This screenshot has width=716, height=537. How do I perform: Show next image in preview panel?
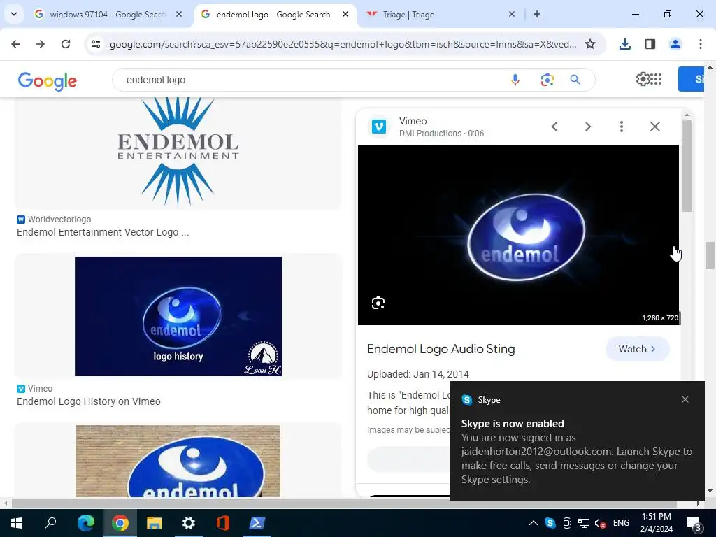(x=588, y=127)
